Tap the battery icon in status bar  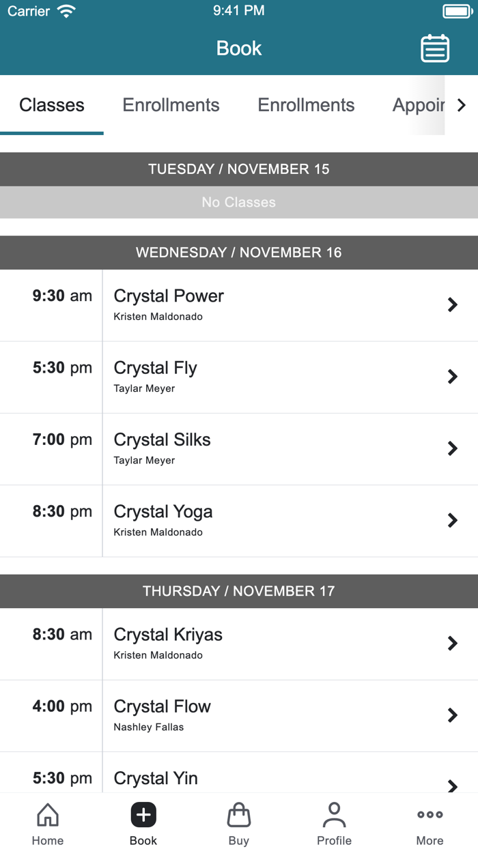click(456, 10)
